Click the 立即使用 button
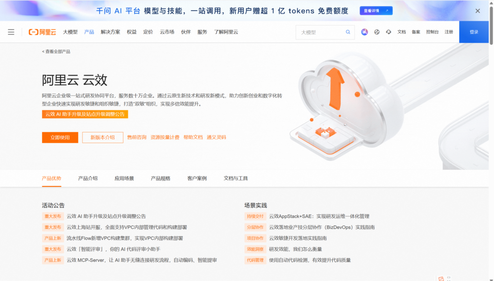 60,137
